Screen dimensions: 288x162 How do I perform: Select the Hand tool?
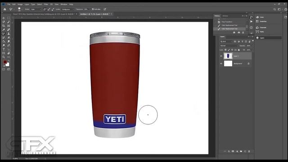tap(9, 53)
